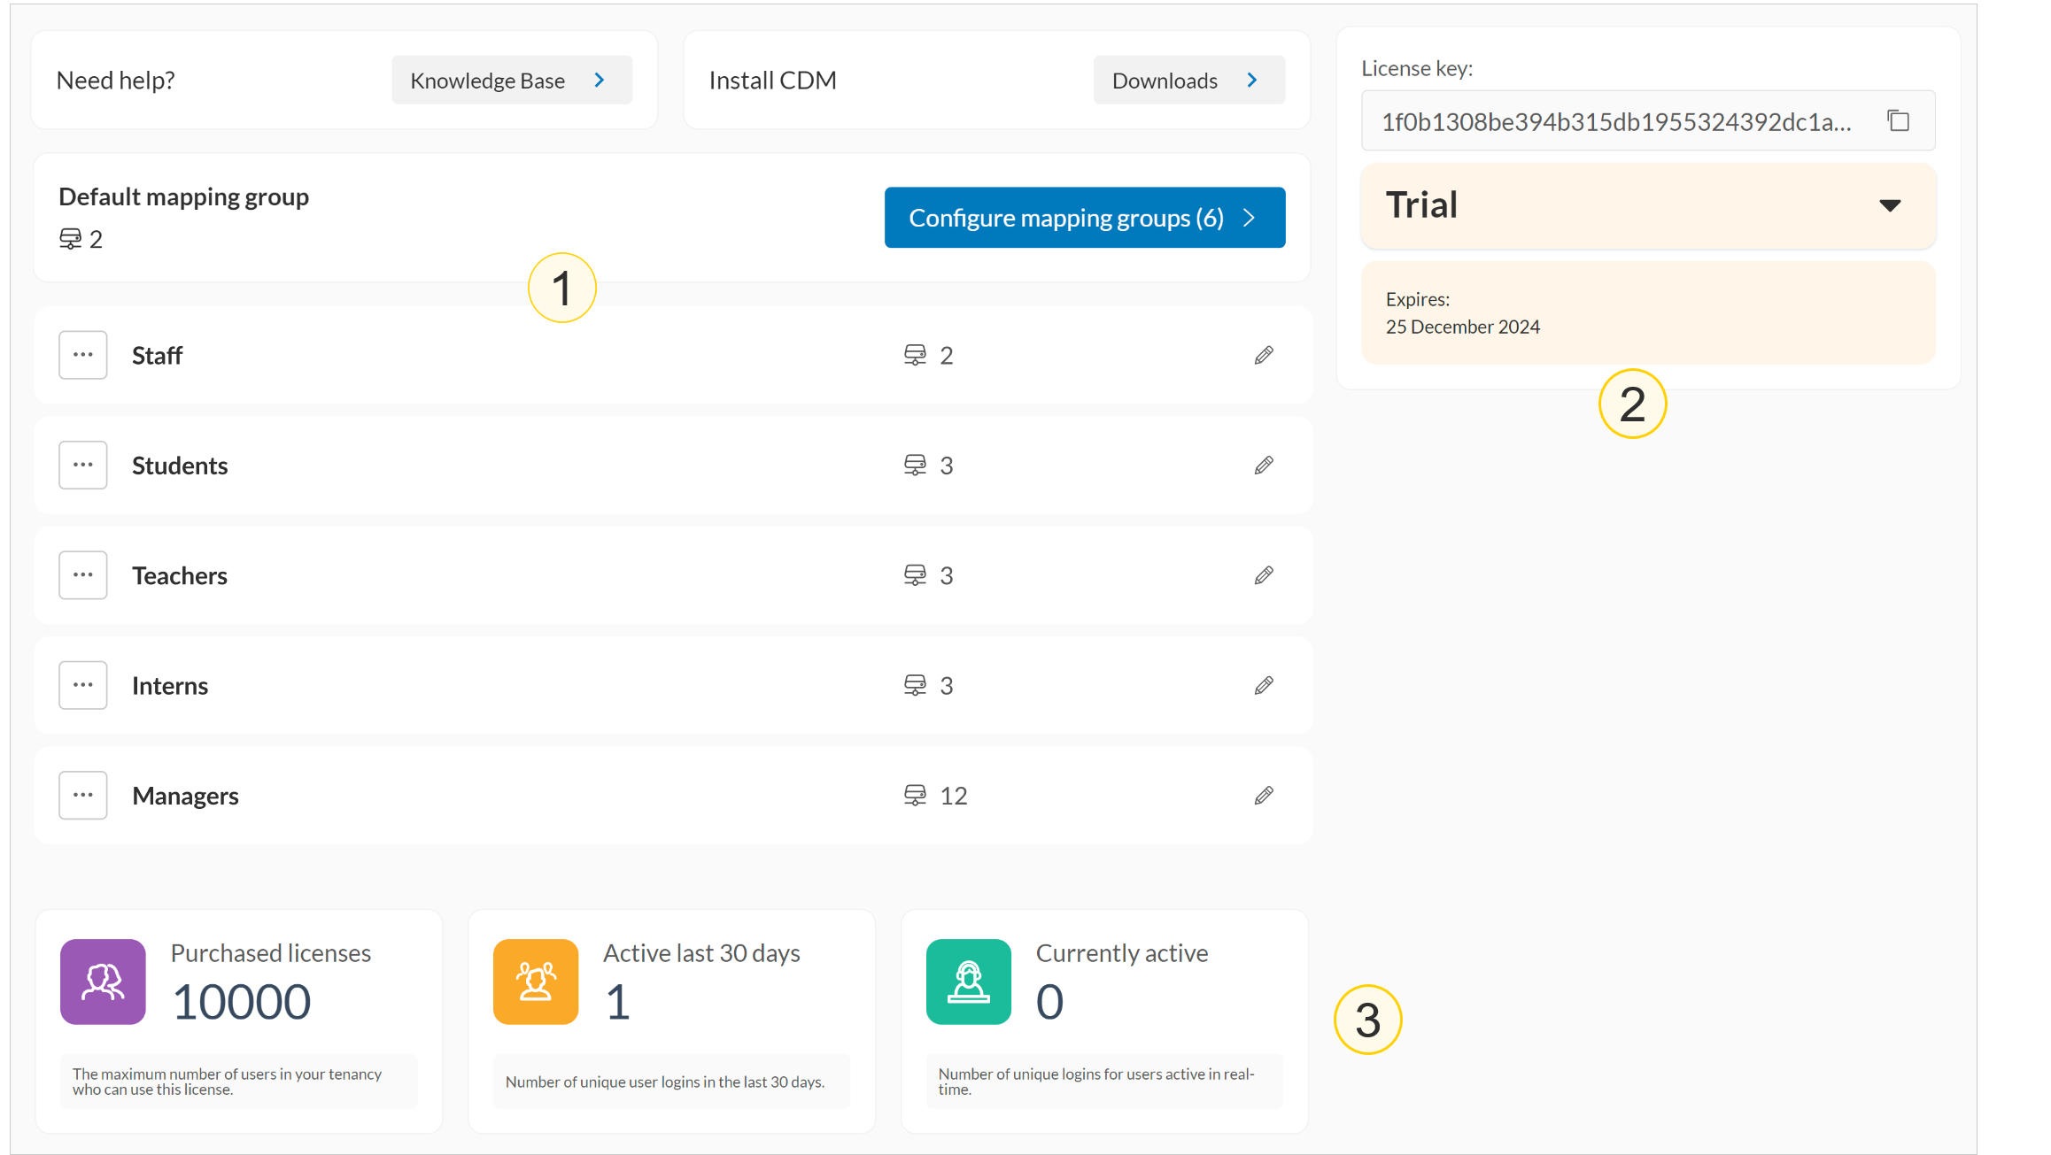Screen dimensions: 2051x1155
Task: Open the Teachers row more options
Action: pos(83,575)
